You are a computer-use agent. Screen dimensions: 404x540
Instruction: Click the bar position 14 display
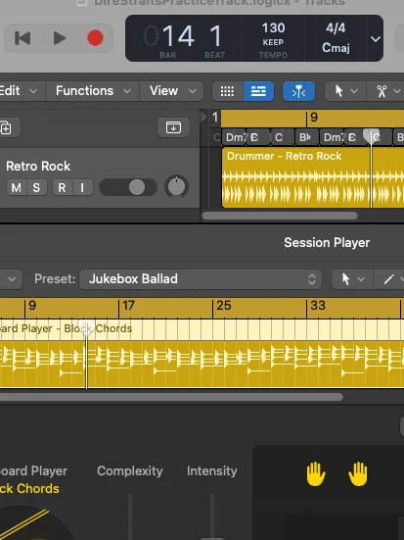tap(178, 36)
